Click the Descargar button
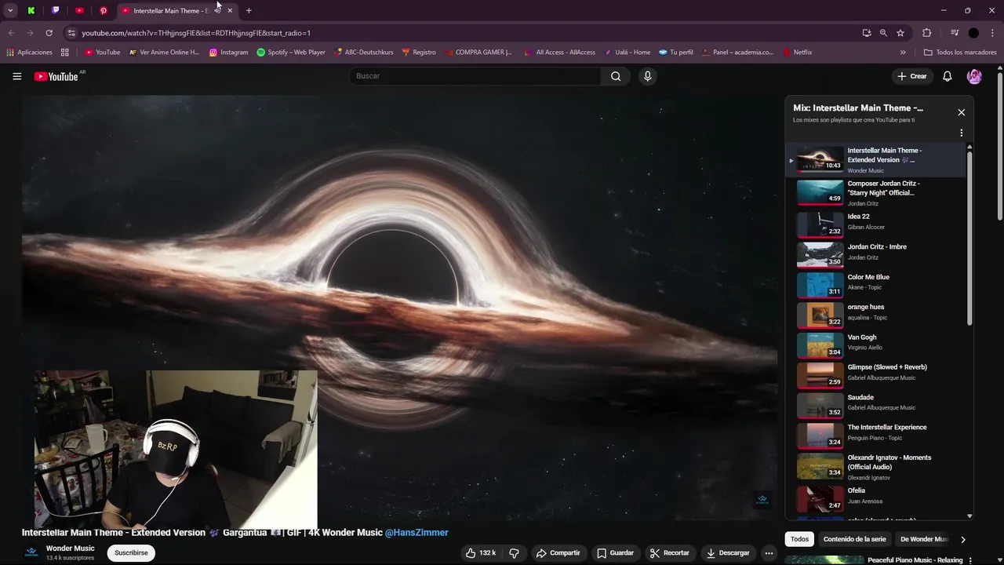Viewport: 1004px width, 565px height. click(x=728, y=553)
